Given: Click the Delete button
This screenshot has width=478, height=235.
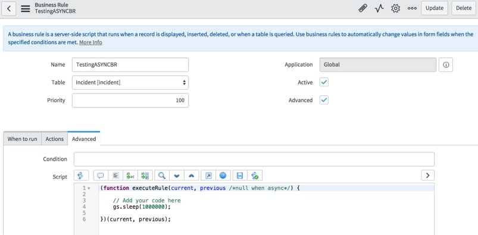Looking at the screenshot, I should [464, 8].
